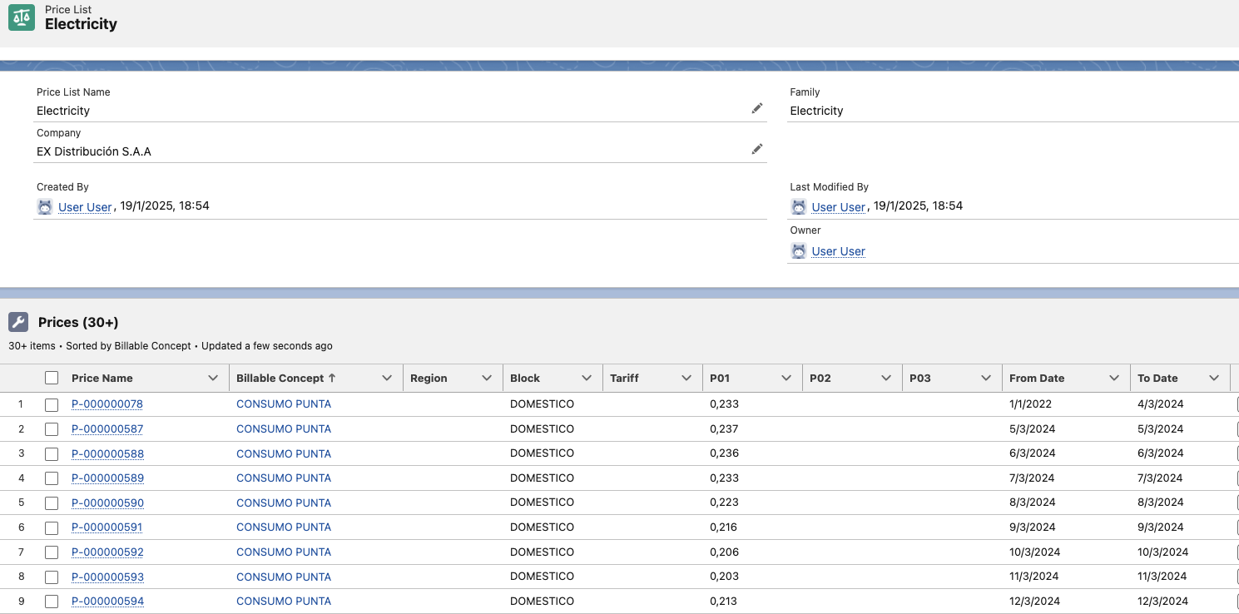Open the Created By User User link
The height and width of the screenshot is (614, 1239).
85,207
